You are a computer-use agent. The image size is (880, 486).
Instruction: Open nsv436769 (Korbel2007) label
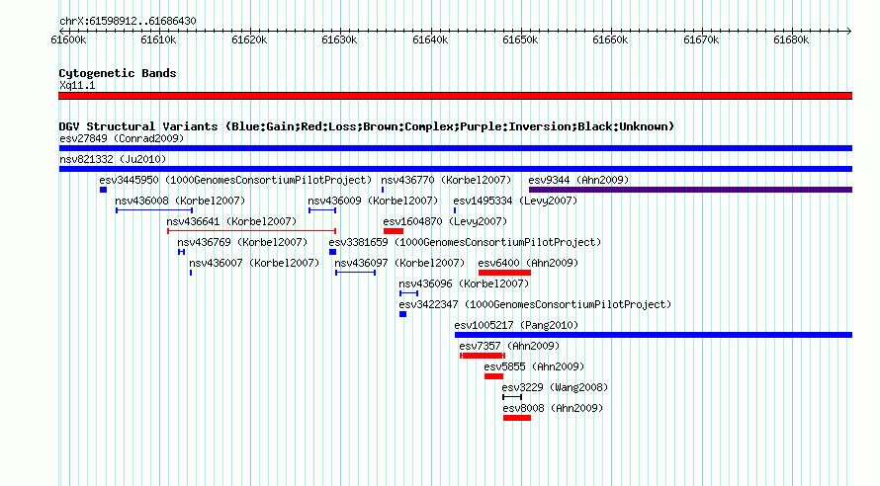coord(242,242)
